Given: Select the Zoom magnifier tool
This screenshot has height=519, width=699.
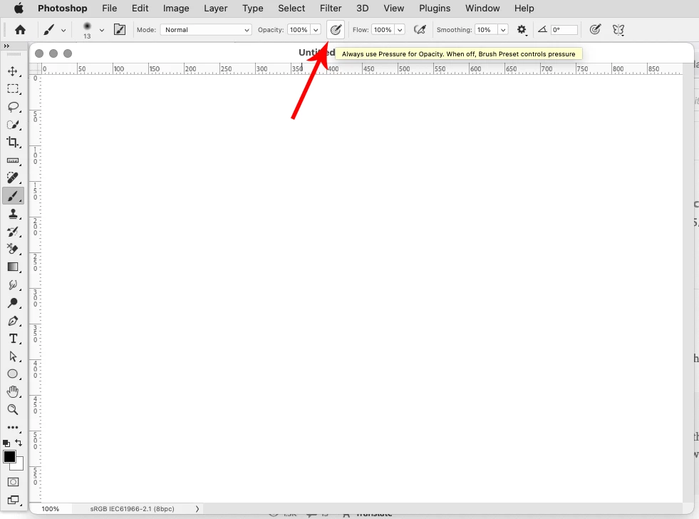Looking at the screenshot, I should (x=13, y=410).
